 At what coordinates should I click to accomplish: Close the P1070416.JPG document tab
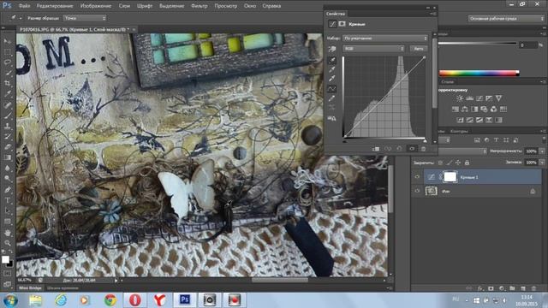point(134,30)
